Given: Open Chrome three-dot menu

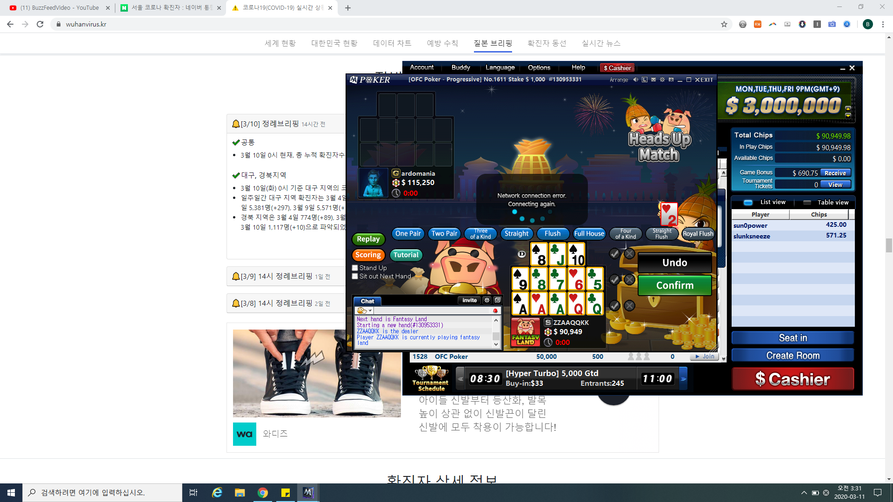Looking at the screenshot, I should (883, 24).
